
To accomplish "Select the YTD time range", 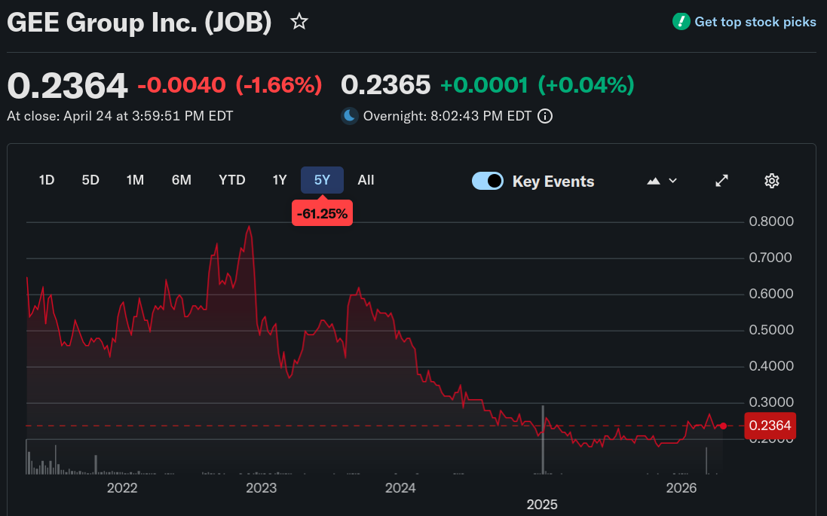I will [232, 180].
